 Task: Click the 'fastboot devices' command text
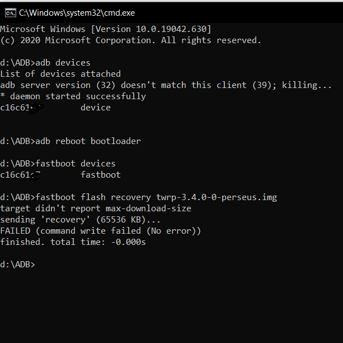click(x=76, y=164)
